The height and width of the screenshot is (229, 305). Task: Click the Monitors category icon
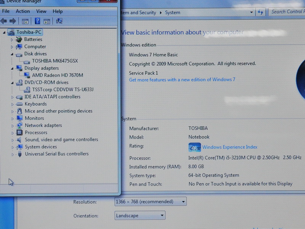click(19, 118)
